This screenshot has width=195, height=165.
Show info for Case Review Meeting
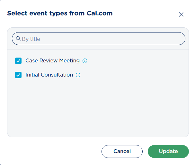(x=85, y=61)
